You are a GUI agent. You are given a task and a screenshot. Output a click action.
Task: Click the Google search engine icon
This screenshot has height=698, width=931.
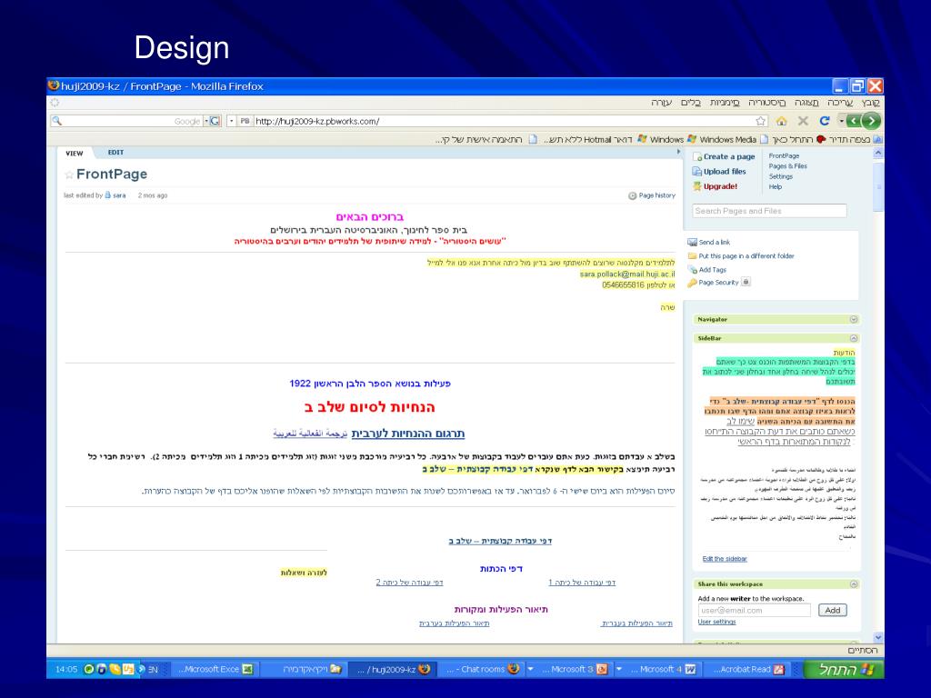point(215,121)
